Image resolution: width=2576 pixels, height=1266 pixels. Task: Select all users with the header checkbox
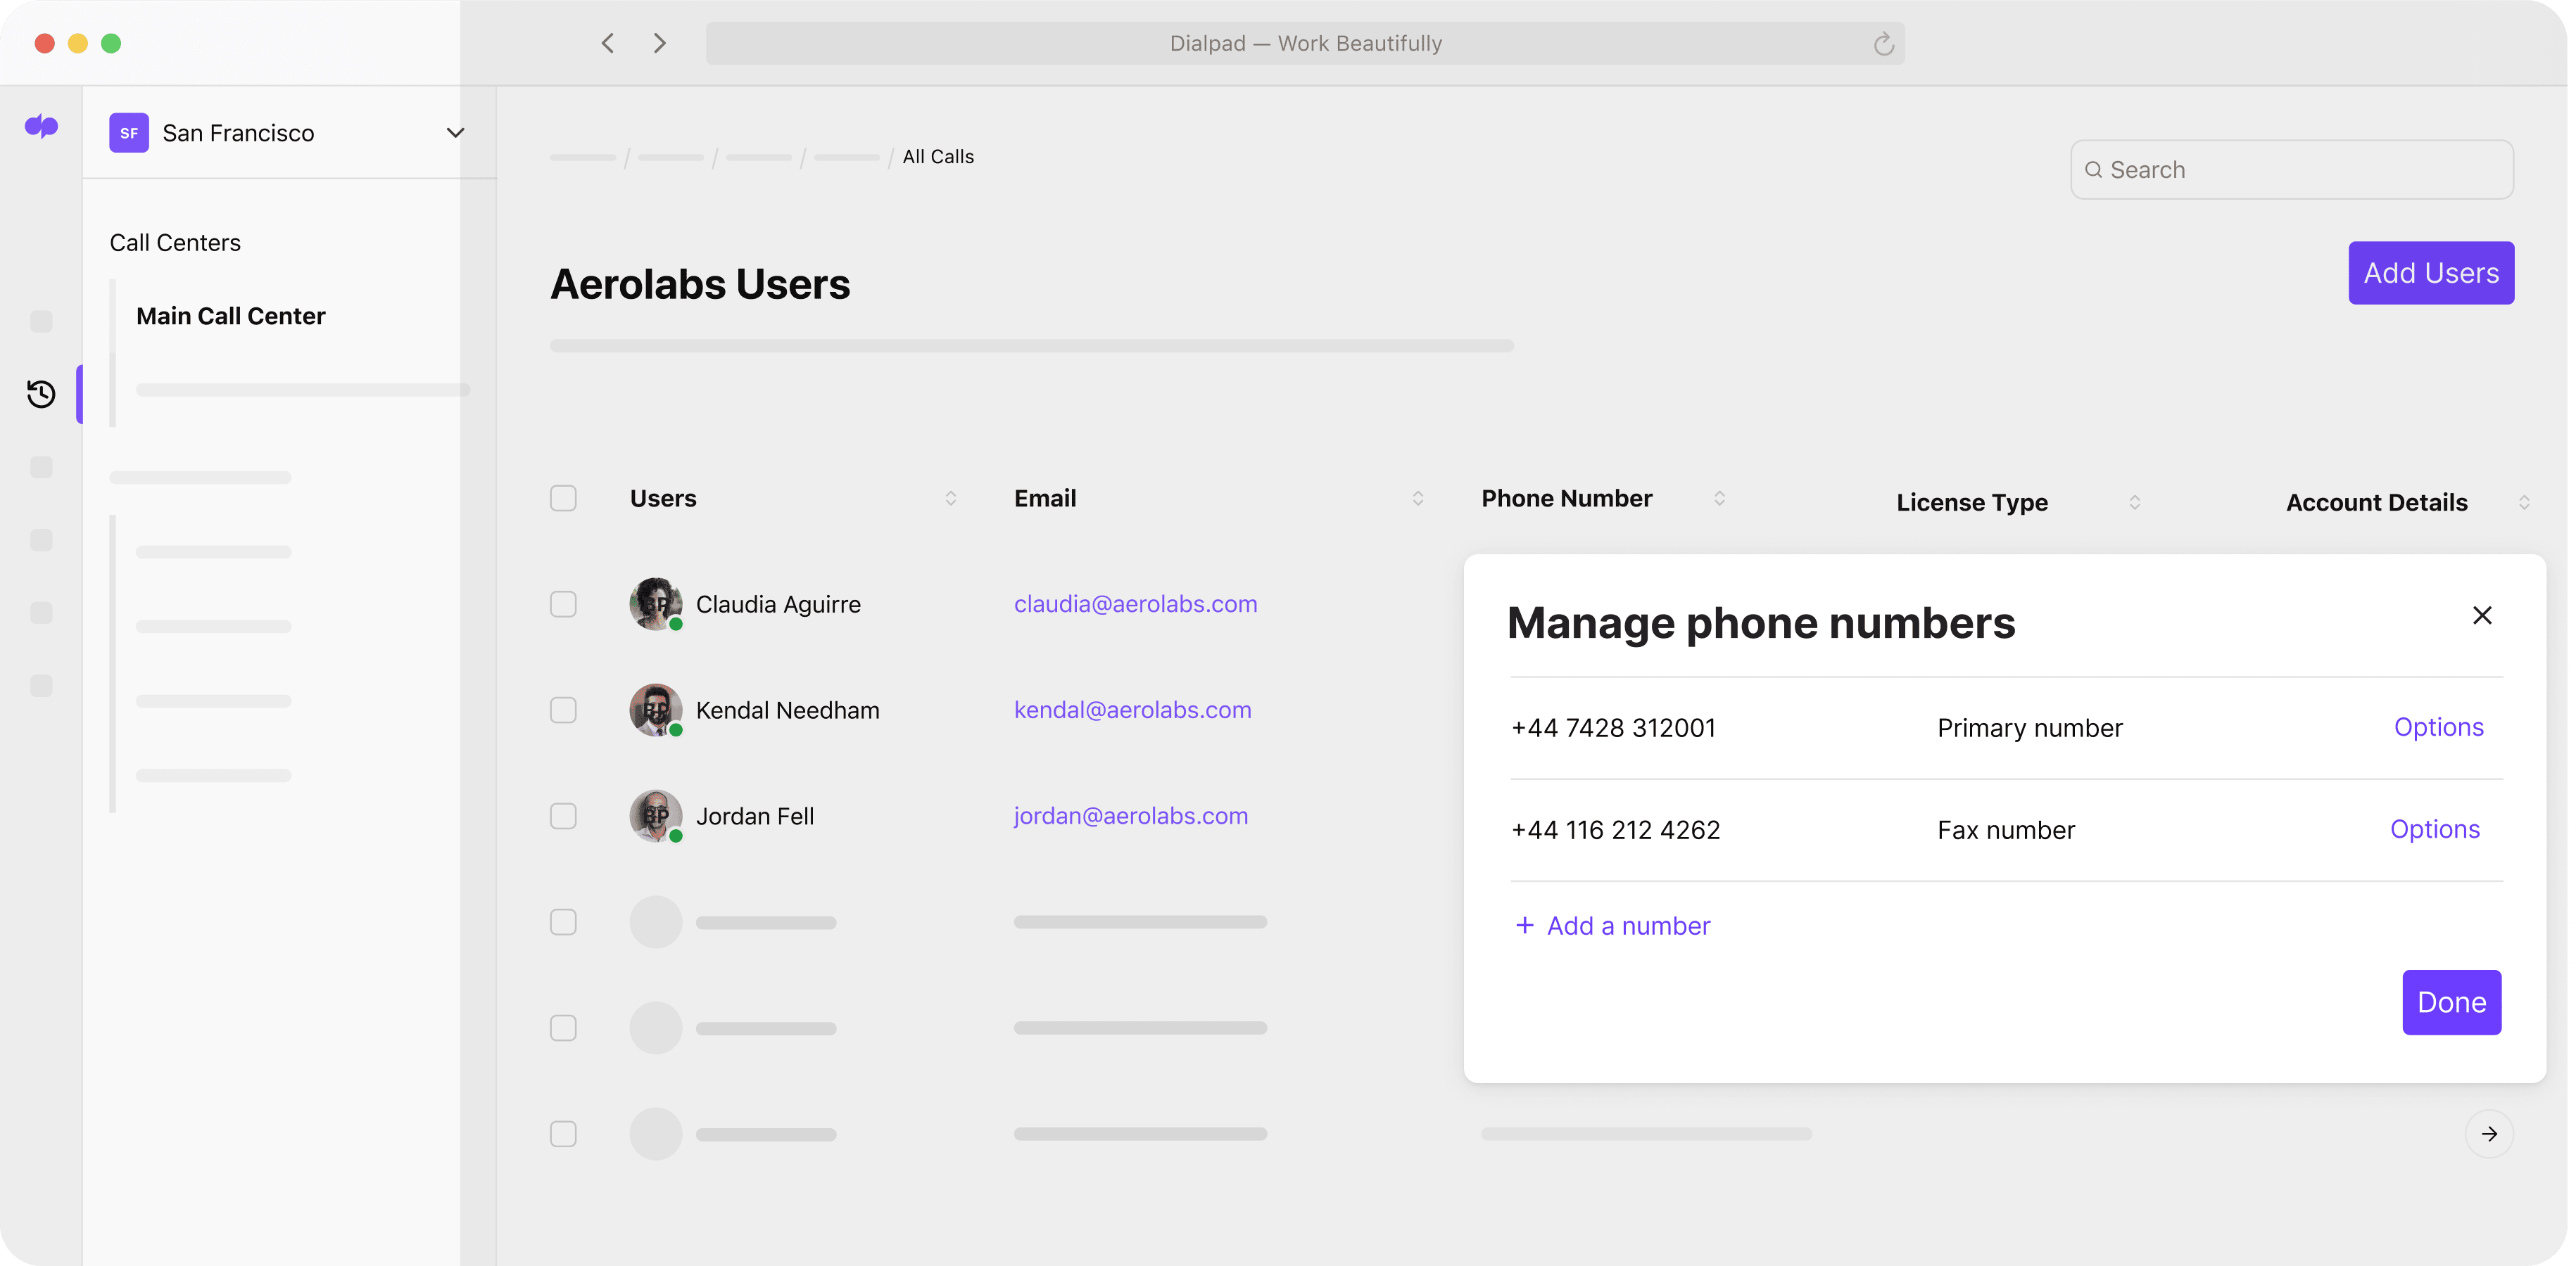tap(563, 497)
